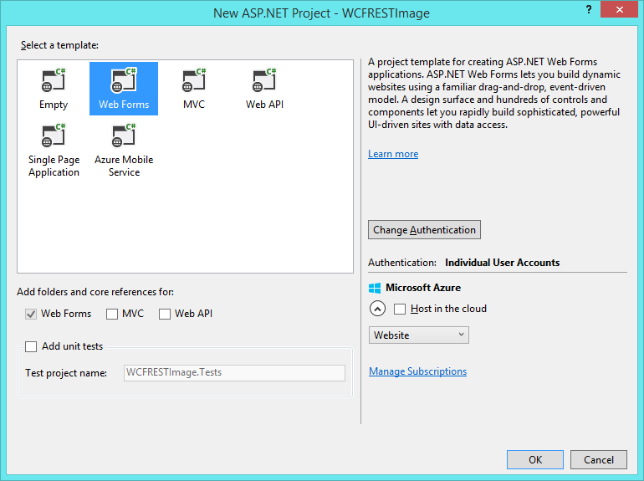Image resolution: width=644 pixels, height=481 pixels.
Task: Click the Cancel button
Action: (x=598, y=459)
